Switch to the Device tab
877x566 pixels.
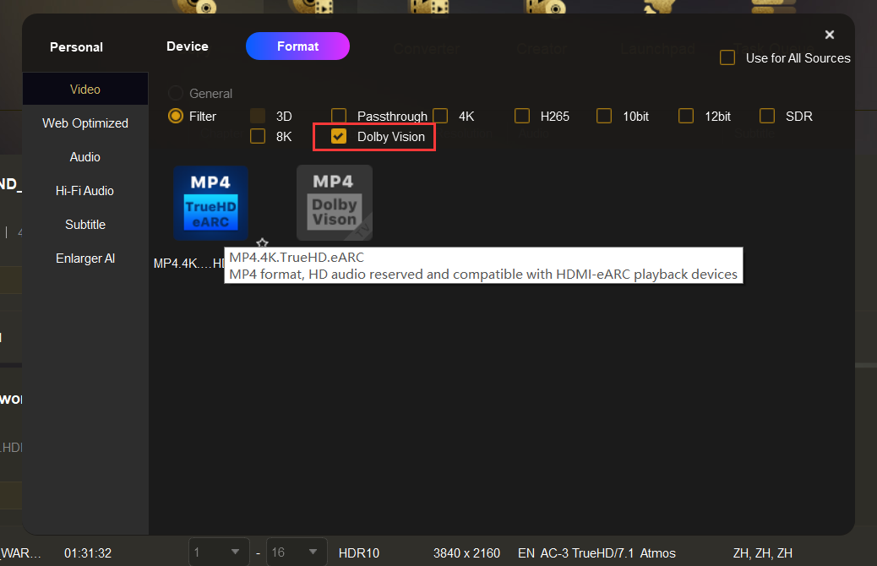(188, 46)
